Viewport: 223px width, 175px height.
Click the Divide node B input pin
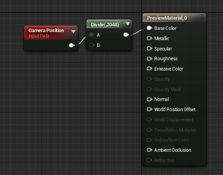tap(92, 45)
